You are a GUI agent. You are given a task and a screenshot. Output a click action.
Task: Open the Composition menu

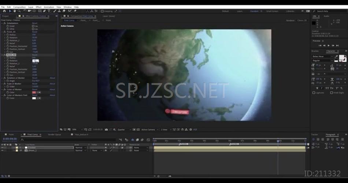coord(19,7)
